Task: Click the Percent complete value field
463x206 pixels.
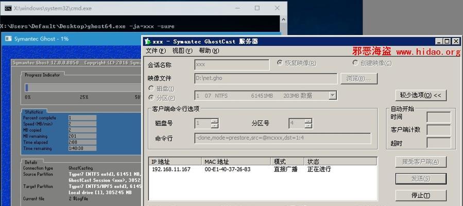Action: (82, 118)
